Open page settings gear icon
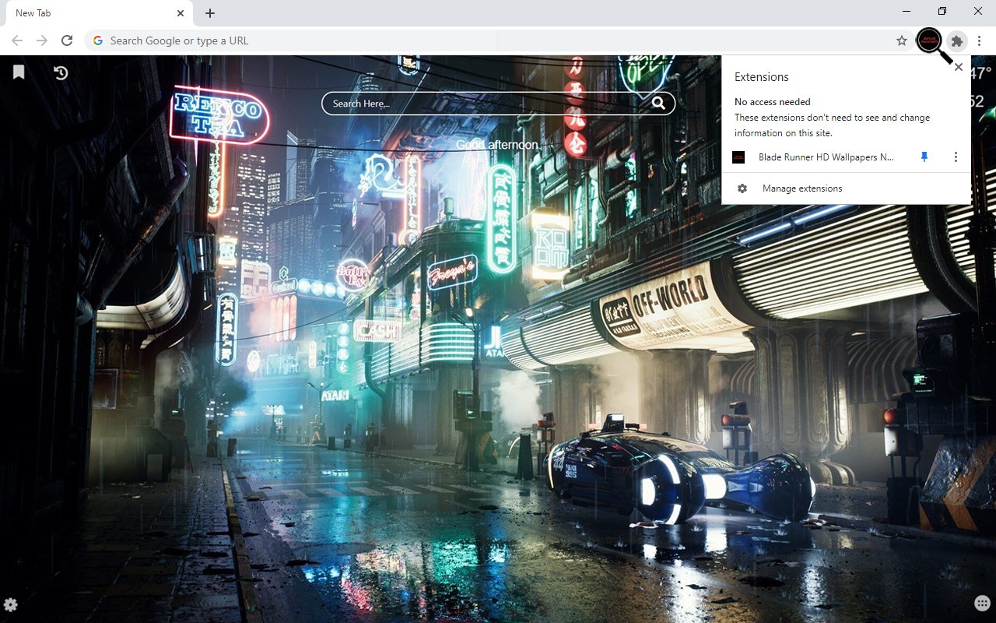This screenshot has width=996, height=623. point(11,604)
